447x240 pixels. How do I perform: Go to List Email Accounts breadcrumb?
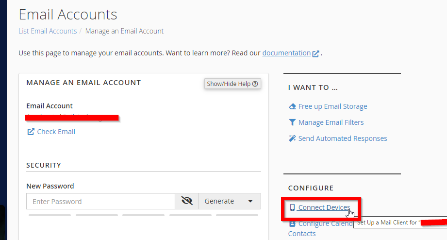(48, 31)
